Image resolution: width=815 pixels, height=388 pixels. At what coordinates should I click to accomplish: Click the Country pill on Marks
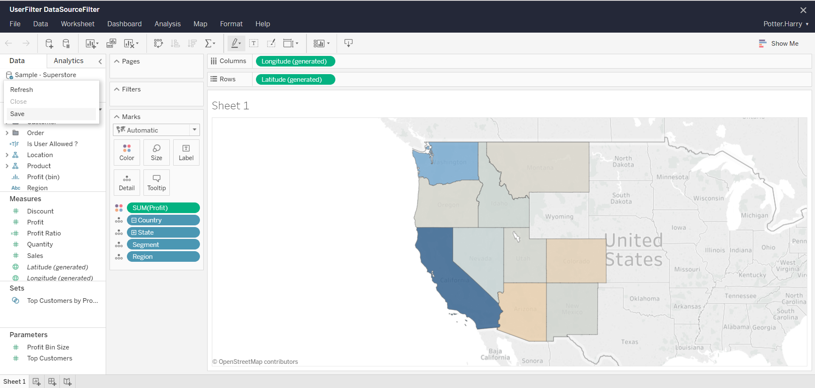pyautogui.click(x=163, y=220)
